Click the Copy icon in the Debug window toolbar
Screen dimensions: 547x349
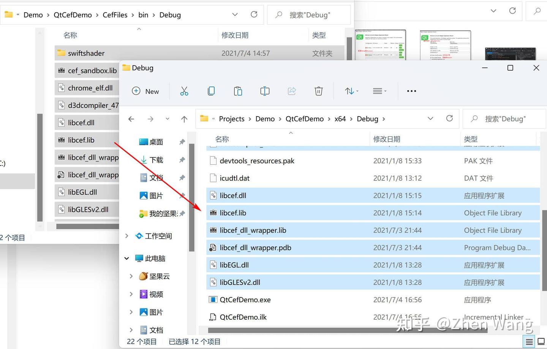click(211, 91)
